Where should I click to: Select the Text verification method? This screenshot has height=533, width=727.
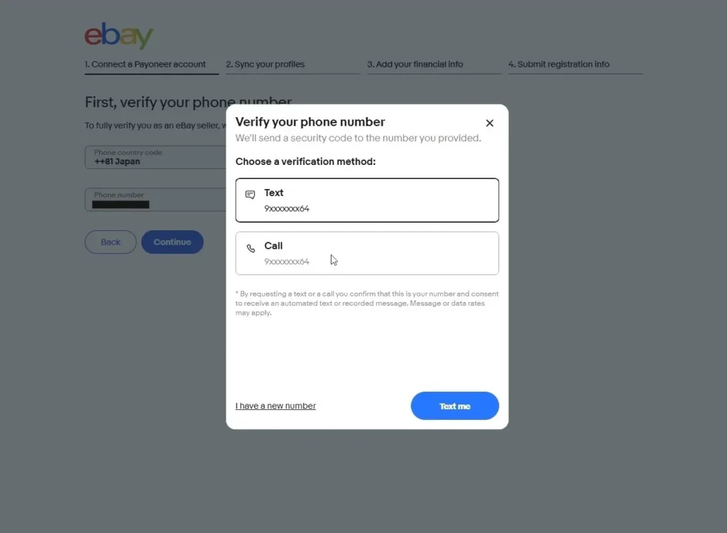(367, 200)
